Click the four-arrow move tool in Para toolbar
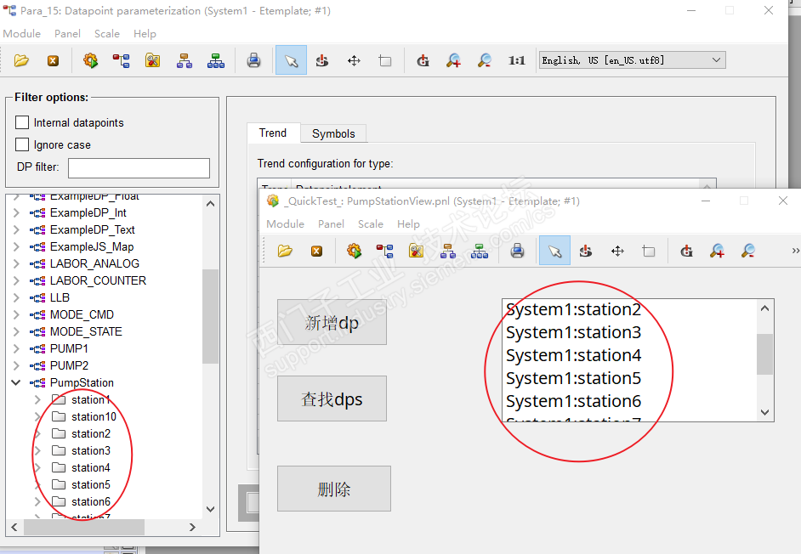Viewport: 801px width, 554px height. tap(354, 61)
